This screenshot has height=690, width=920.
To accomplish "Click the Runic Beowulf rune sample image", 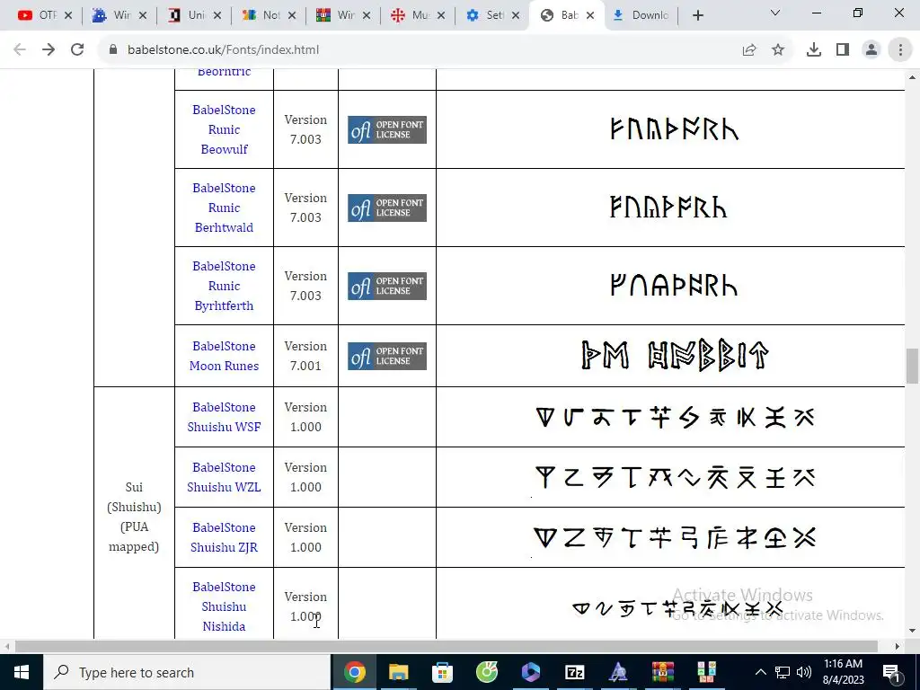I will point(674,129).
